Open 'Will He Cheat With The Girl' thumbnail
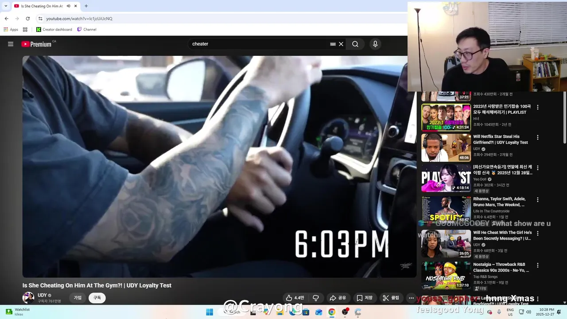Image resolution: width=567 pixels, height=319 pixels. [x=446, y=243]
